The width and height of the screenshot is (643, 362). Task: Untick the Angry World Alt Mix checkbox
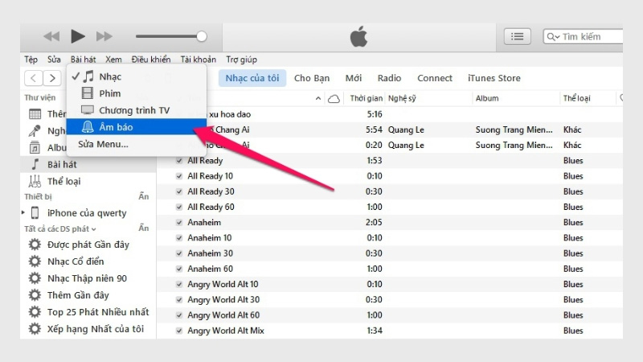(x=179, y=331)
